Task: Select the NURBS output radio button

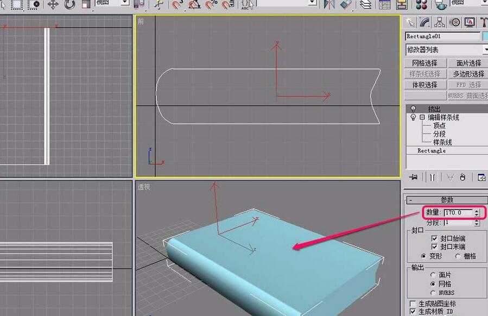Action: click(x=433, y=292)
